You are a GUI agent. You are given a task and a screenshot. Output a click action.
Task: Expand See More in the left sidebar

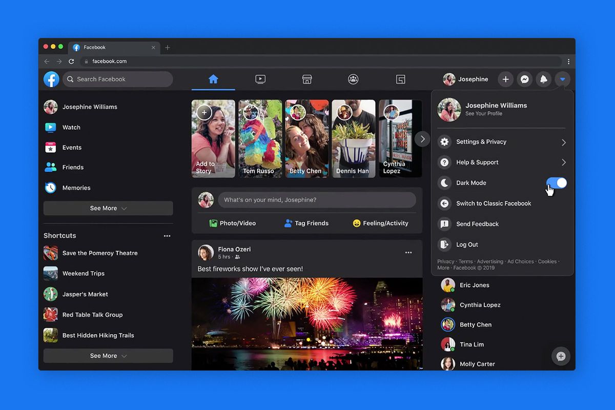[108, 208]
